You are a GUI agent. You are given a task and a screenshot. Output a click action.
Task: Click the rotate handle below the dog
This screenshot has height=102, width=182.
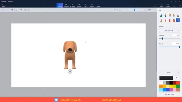[x=70, y=71]
